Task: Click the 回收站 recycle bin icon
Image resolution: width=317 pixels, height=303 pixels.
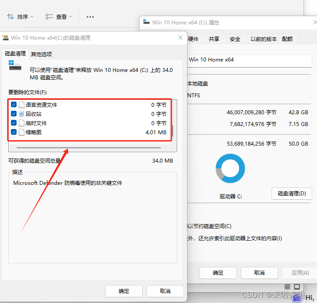Action: click(21, 114)
